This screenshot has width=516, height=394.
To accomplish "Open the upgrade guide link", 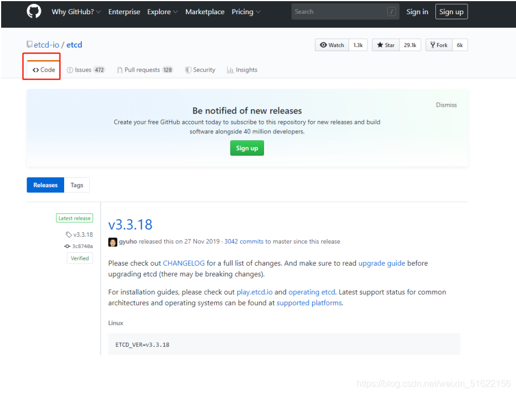I will (381, 263).
